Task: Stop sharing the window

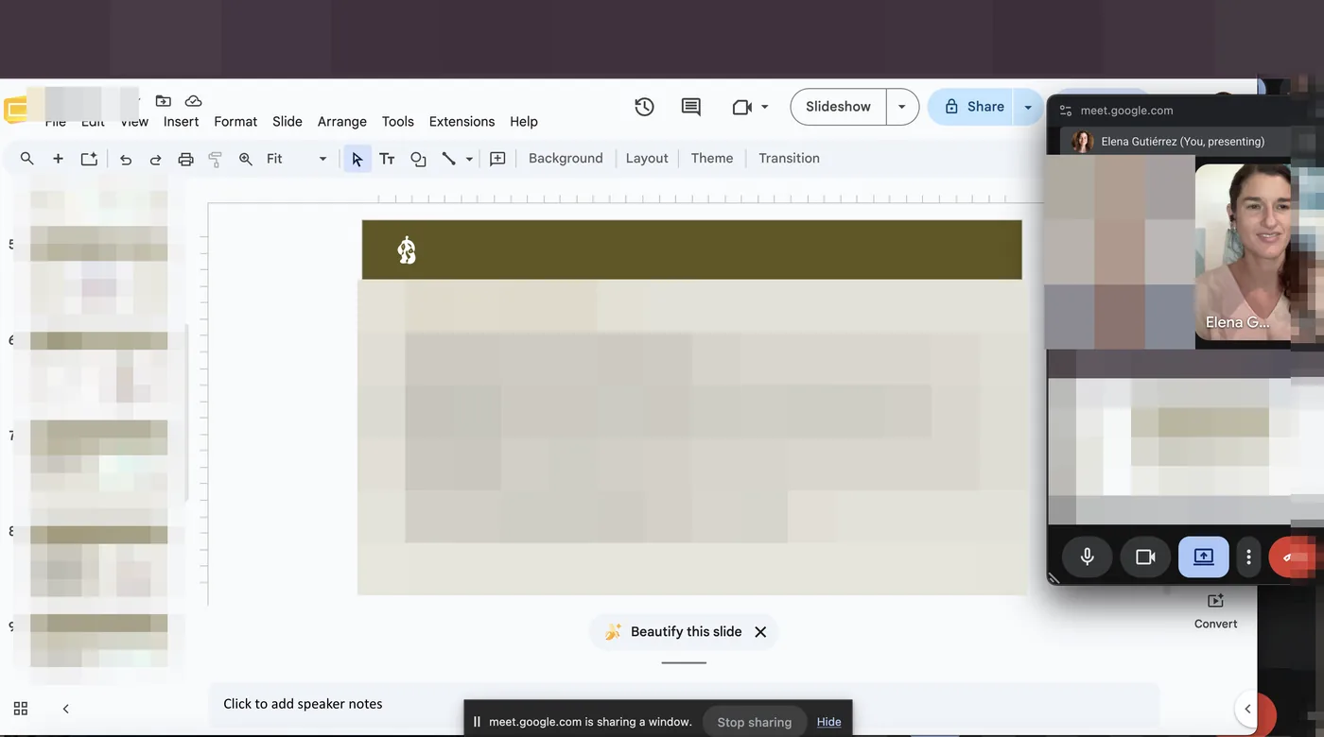Action: (x=754, y=722)
